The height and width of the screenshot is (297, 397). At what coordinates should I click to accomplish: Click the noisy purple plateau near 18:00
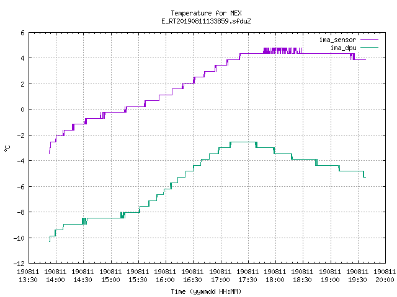coord(283,51)
